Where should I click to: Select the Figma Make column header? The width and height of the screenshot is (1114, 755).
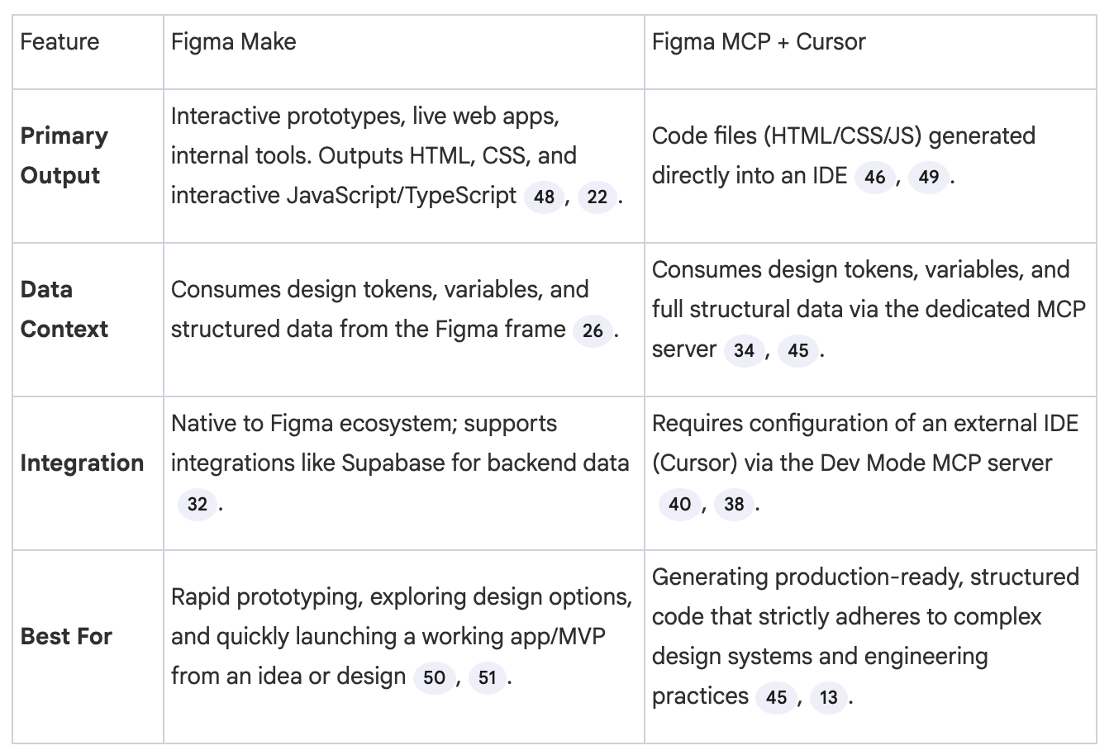[233, 41]
